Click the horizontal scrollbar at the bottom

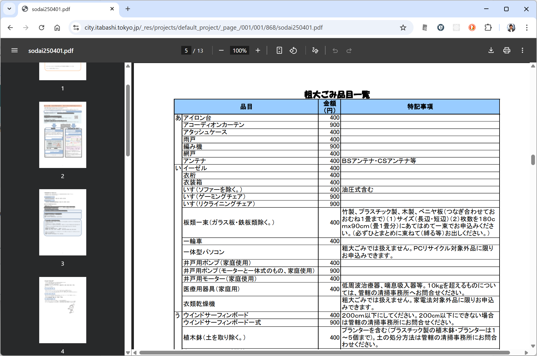tap(324, 353)
